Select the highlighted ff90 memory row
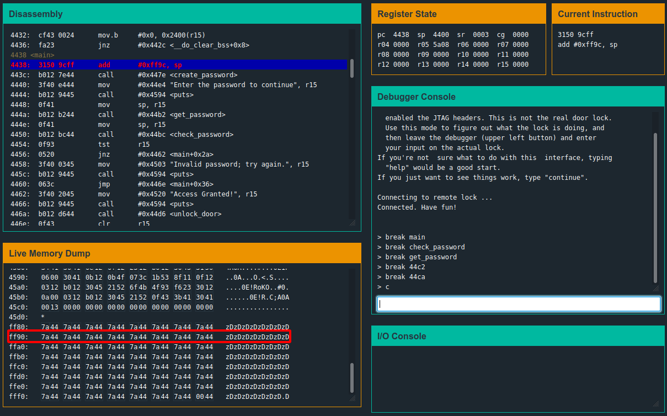This screenshot has width=667, height=416. (149, 337)
